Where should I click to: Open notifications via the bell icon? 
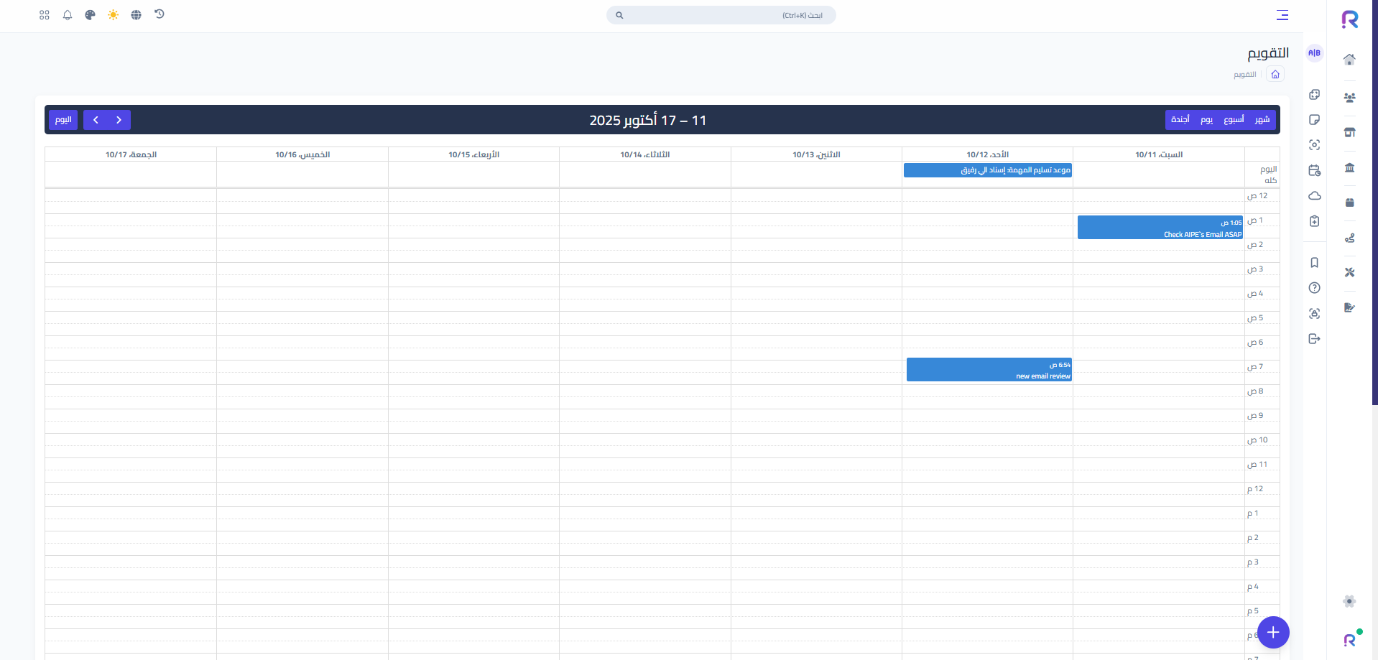(68, 14)
